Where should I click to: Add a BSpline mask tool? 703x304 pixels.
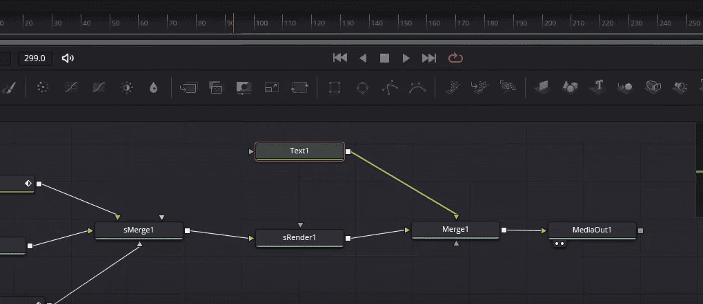point(417,88)
